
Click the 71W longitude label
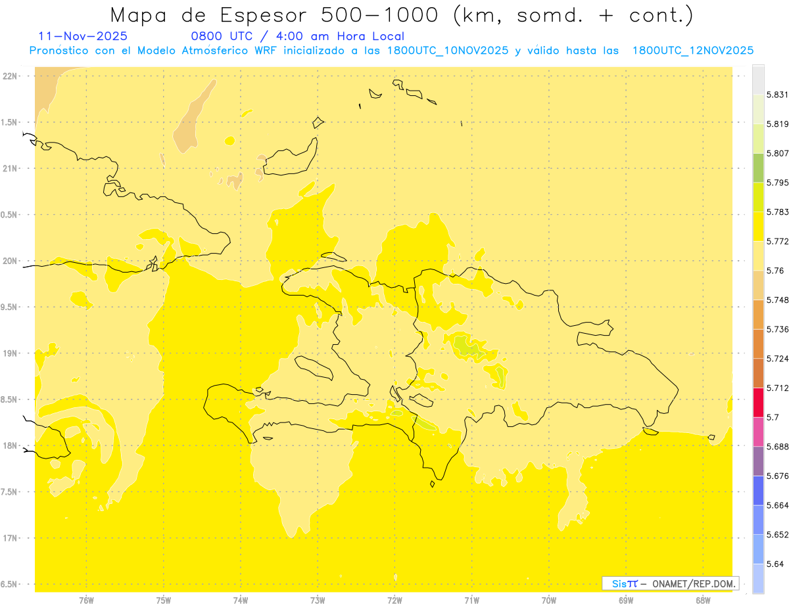(471, 600)
